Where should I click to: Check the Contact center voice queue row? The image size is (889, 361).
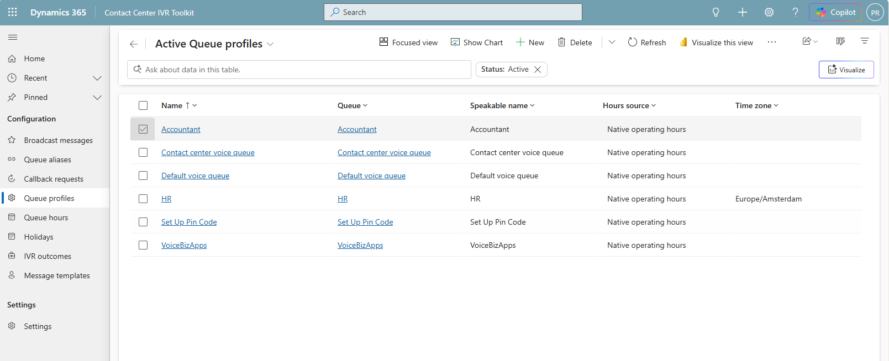click(x=143, y=152)
